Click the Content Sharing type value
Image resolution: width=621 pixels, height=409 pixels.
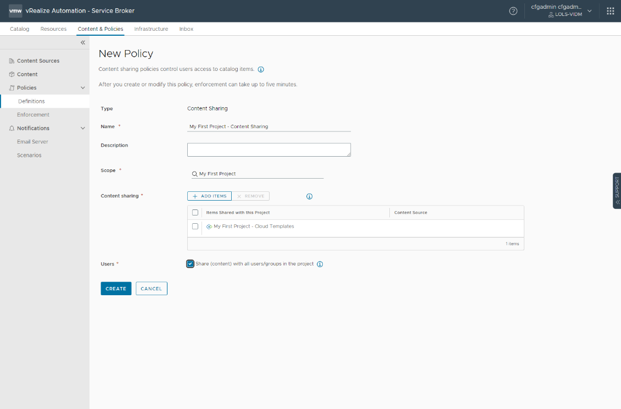(208, 108)
